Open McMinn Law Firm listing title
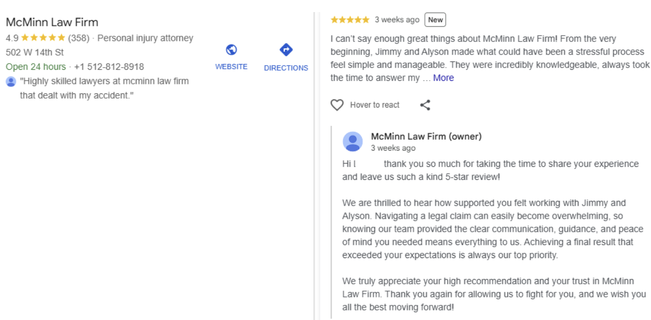This screenshot has width=651, height=320. tap(52, 22)
